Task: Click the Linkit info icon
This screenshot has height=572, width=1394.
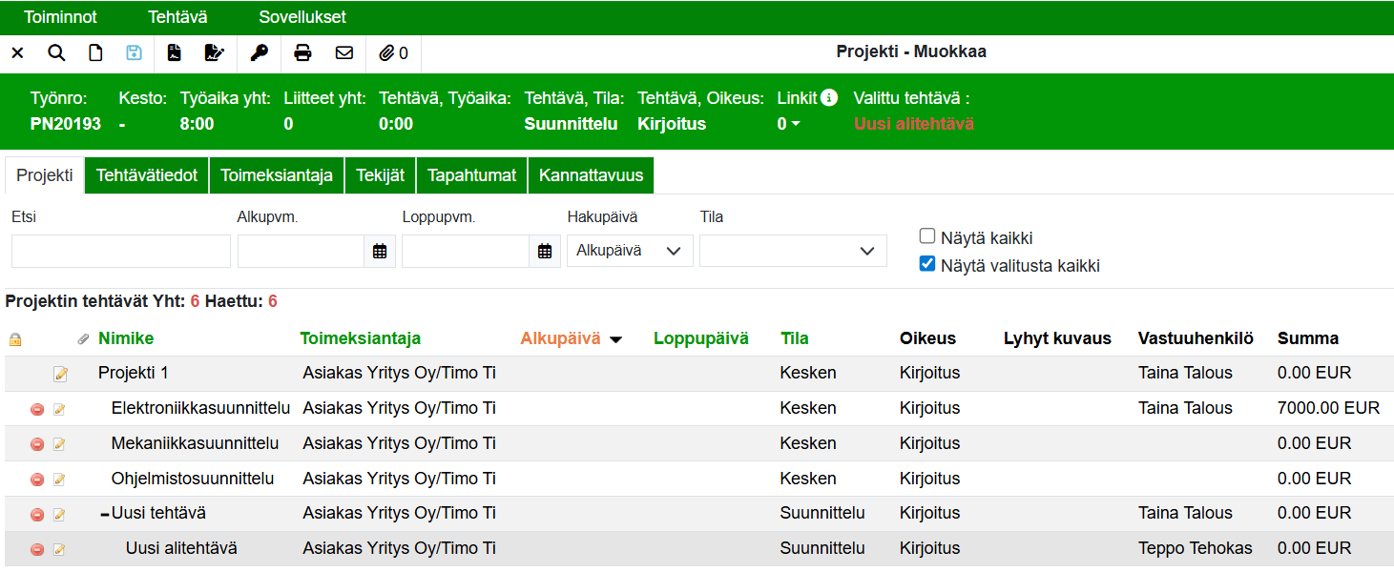Action: (x=829, y=97)
